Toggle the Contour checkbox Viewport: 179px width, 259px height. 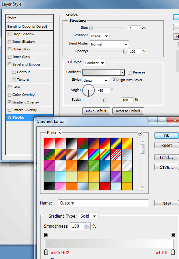coord(14,72)
